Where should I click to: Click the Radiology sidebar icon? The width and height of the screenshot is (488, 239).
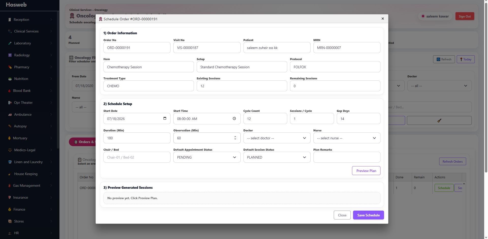click(10, 55)
